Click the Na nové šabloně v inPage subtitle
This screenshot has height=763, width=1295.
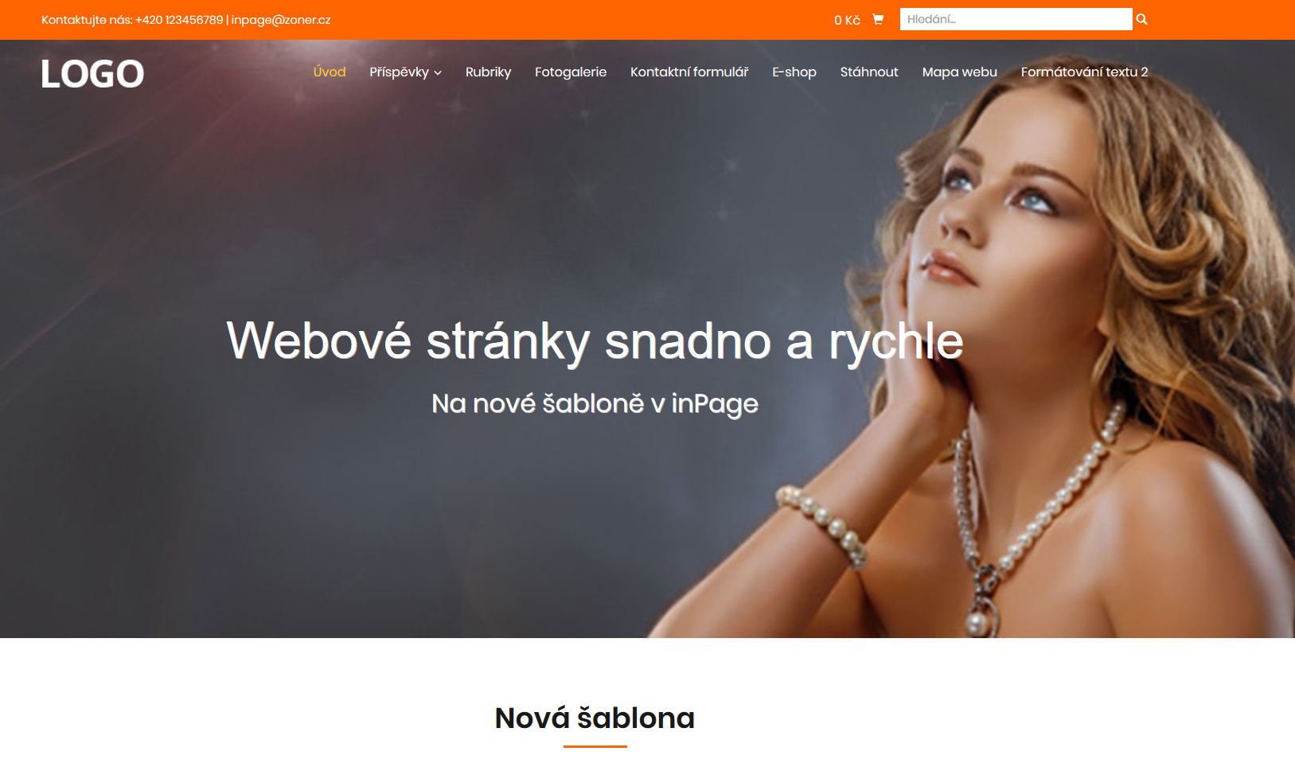595,404
